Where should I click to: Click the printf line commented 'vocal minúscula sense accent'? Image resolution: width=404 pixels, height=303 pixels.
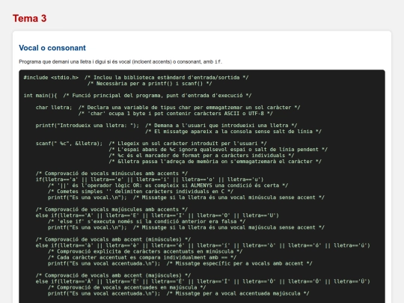(x=186, y=198)
